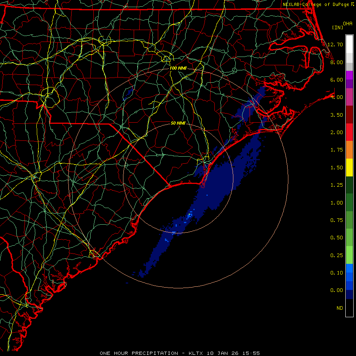The height and width of the screenshot is (356, 356).
Task: Click the 2.00 legend value
Action: click(x=337, y=133)
